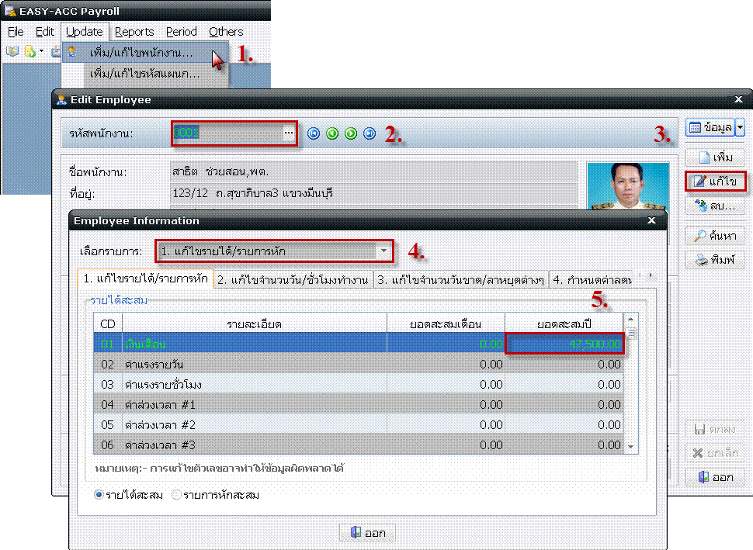Select the รายได้สะสม radio button
The height and width of the screenshot is (550, 753).
[99, 495]
